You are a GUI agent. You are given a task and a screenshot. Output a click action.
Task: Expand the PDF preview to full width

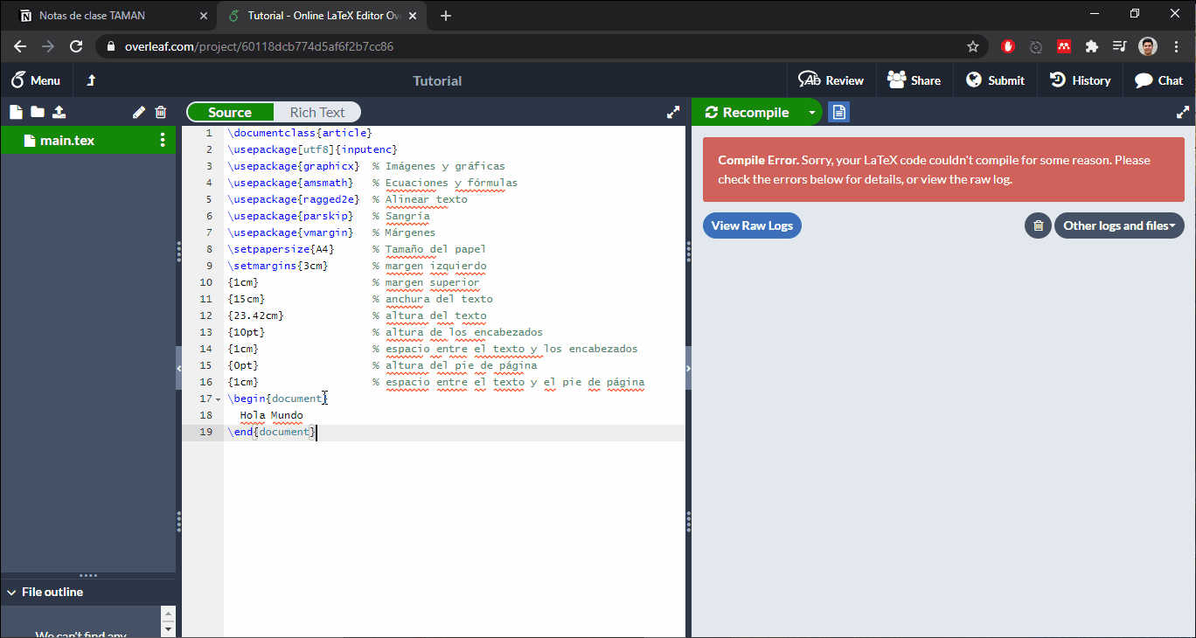[1183, 112]
